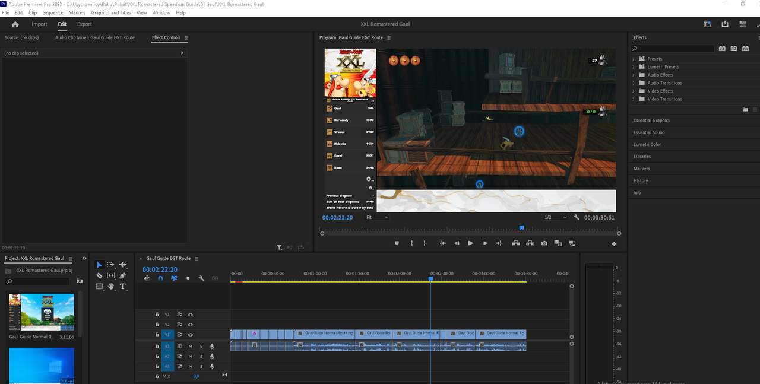Screen dimensions: 760x384
Task: Expand the Presets folder in Effects
Action: click(634, 59)
